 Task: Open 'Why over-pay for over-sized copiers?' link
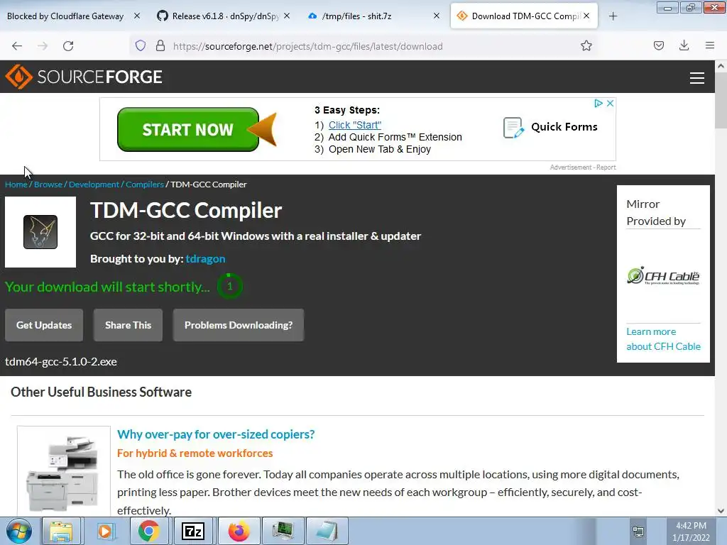pos(216,434)
